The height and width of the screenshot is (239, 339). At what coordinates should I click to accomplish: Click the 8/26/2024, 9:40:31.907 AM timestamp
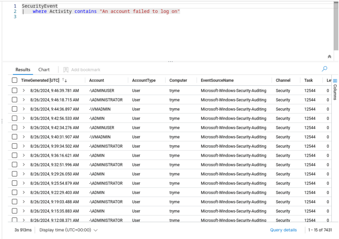[x=55, y=137]
